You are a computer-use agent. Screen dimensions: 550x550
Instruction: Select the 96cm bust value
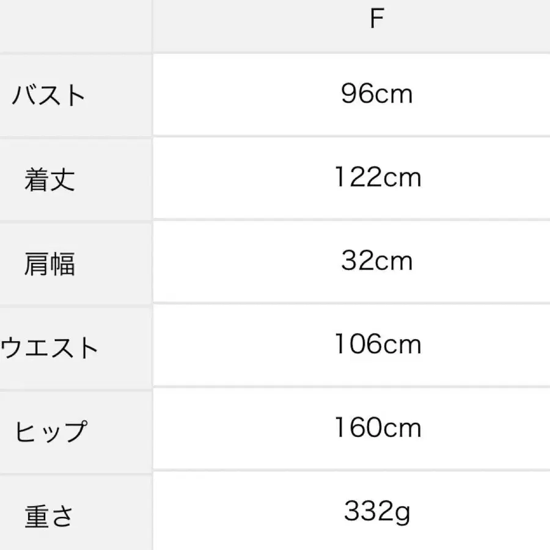(376, 94)
